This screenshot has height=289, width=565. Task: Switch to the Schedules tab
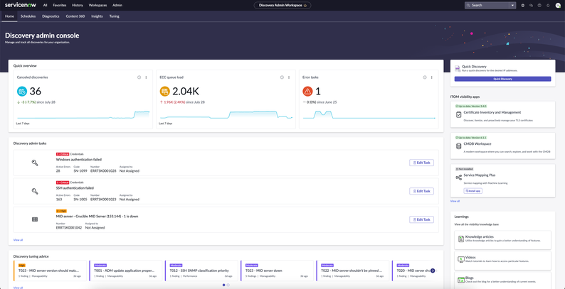pos(28,16)
